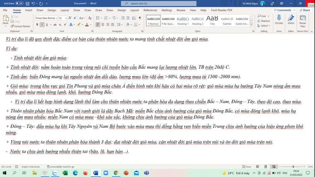Viewport: 315px width, 177px height.
Task: Expand the Change Case menu
Action: point(82,18)
